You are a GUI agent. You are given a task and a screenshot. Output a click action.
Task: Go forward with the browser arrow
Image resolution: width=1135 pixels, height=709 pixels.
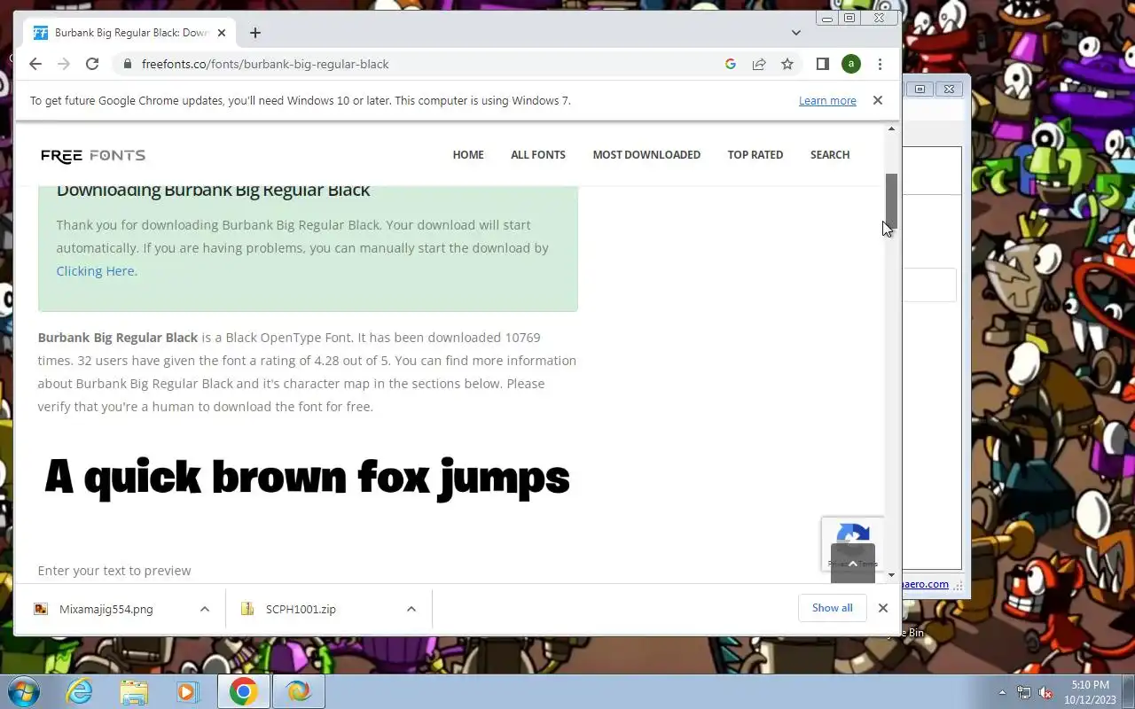click(x=64, y=64)
